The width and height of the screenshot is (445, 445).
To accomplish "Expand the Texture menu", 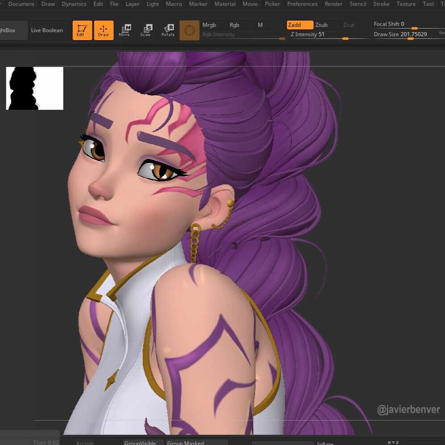I will pyautogui.click(x=406, y=4).
